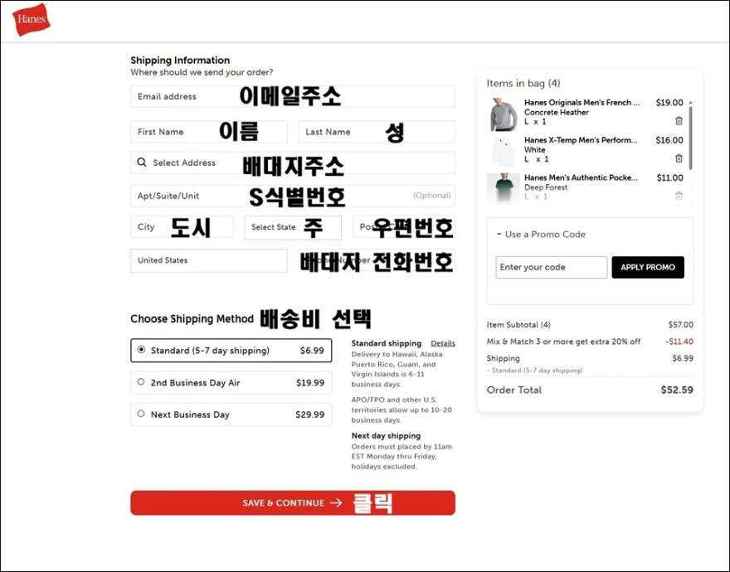Click the APPLY PROMO button
The height and width of the screenshot is (572, 730).
coord(648,267)
